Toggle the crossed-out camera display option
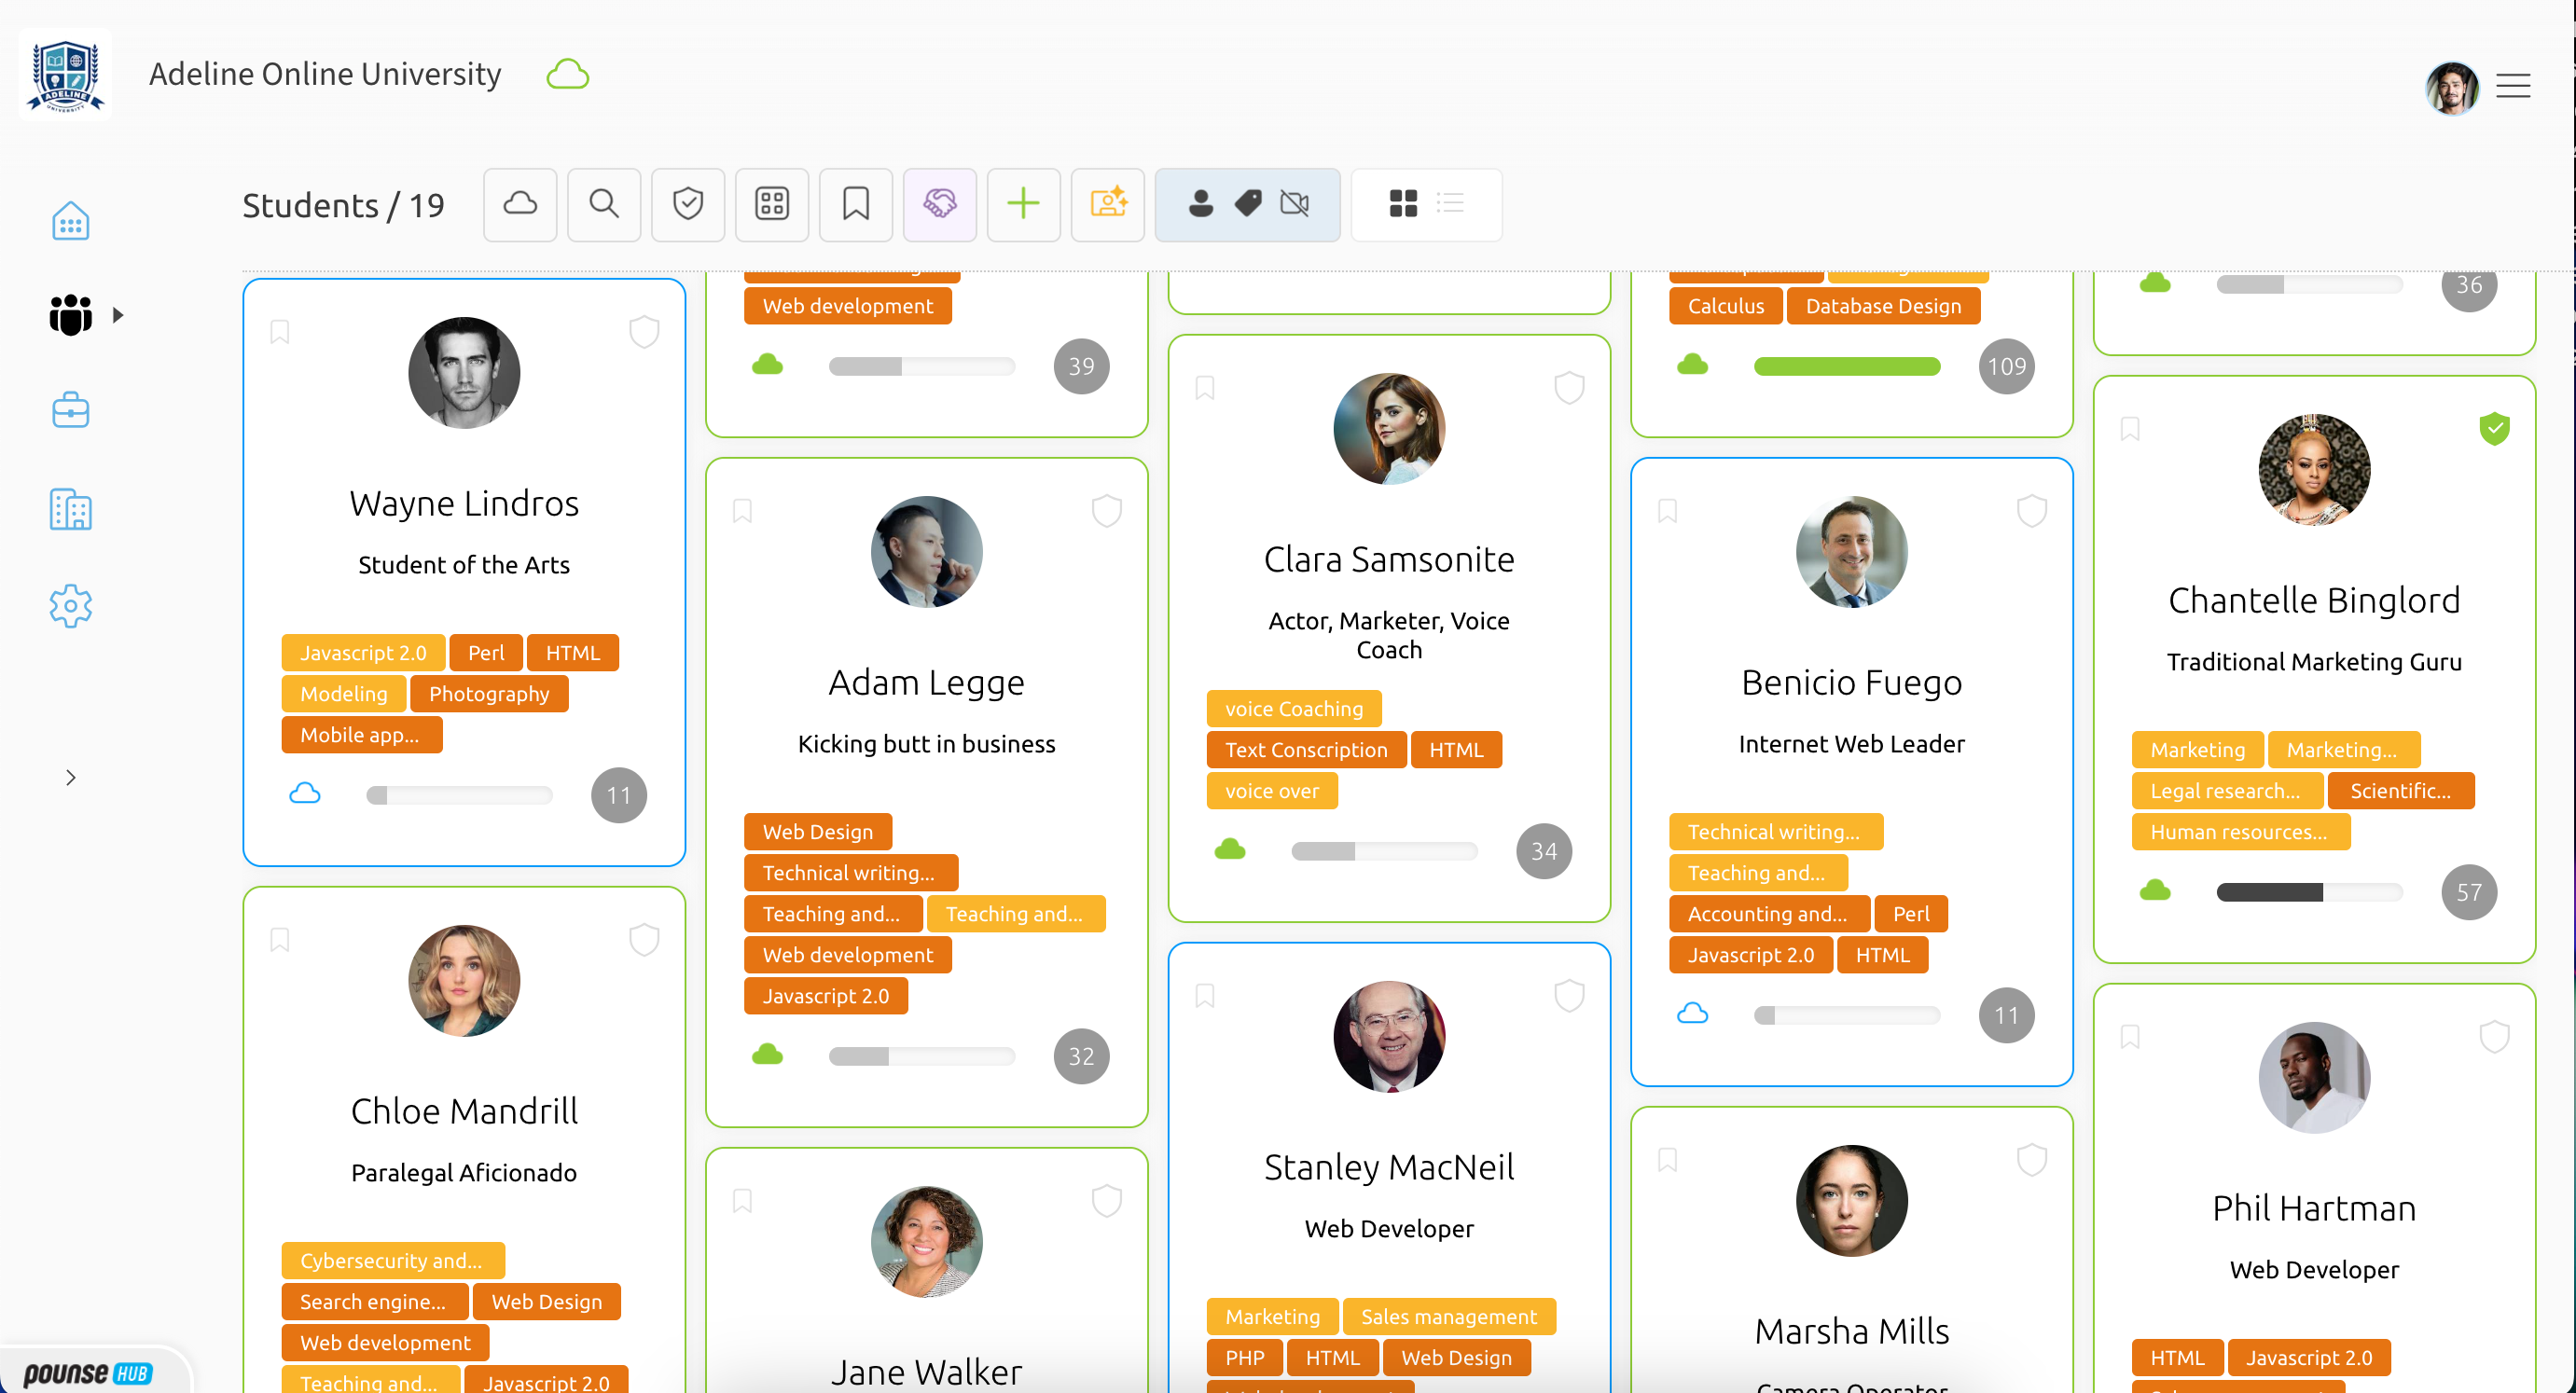This screenshot has height=1393, width=2576. pyautogui.click(x=1295, y=204)
